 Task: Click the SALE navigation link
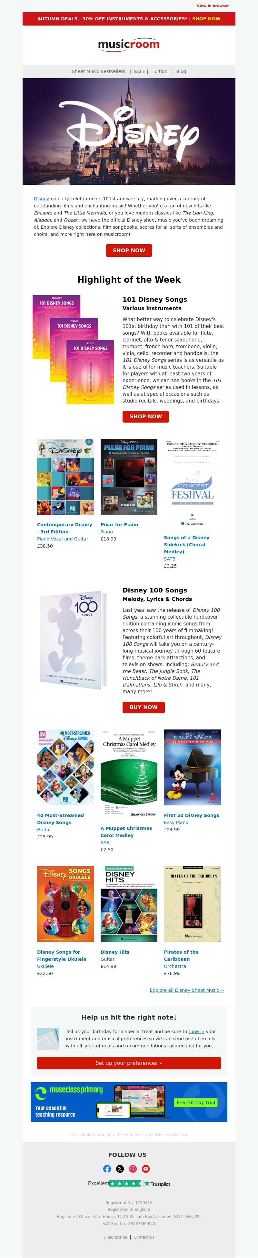point(140,71)
